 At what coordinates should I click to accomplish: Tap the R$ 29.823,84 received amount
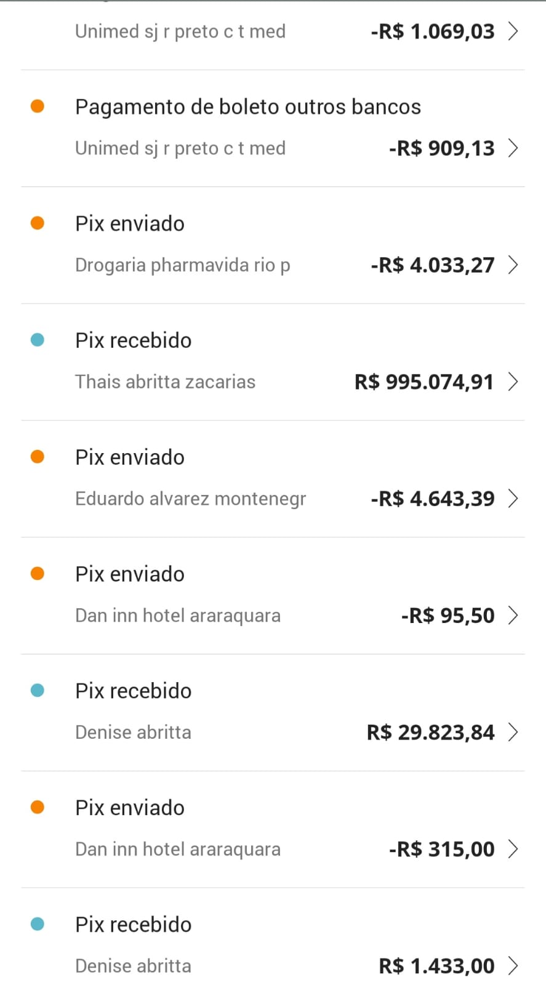[430, 732]
